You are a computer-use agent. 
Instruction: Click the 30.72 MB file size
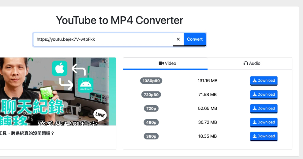click(x=207, y=122)
